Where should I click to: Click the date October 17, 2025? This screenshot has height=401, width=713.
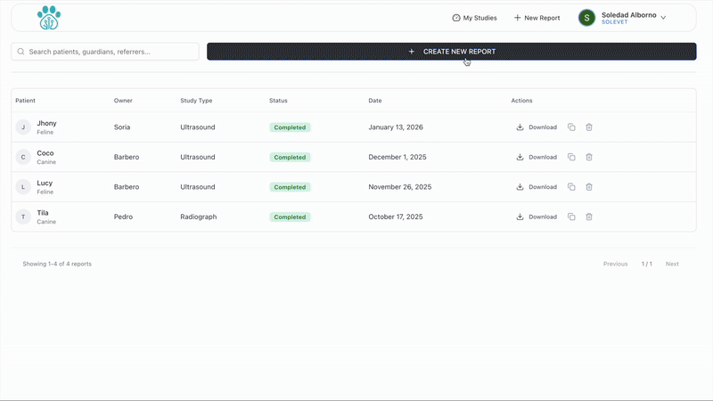(396, 217)
